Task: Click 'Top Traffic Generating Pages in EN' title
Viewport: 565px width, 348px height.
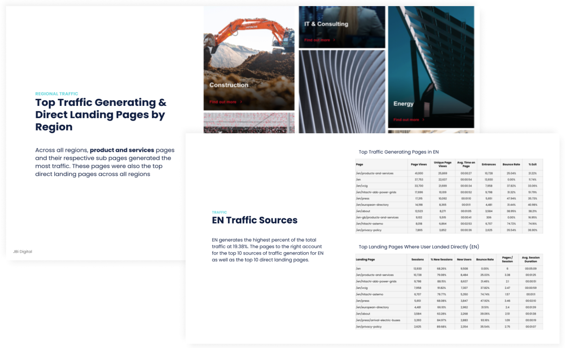Action: (399, 152)
